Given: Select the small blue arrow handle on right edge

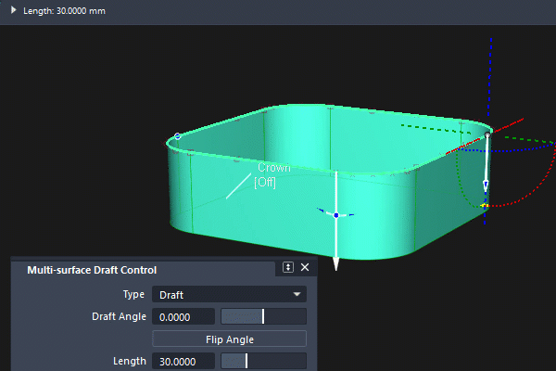Looking at the screenshot, I should pos(486,185).
